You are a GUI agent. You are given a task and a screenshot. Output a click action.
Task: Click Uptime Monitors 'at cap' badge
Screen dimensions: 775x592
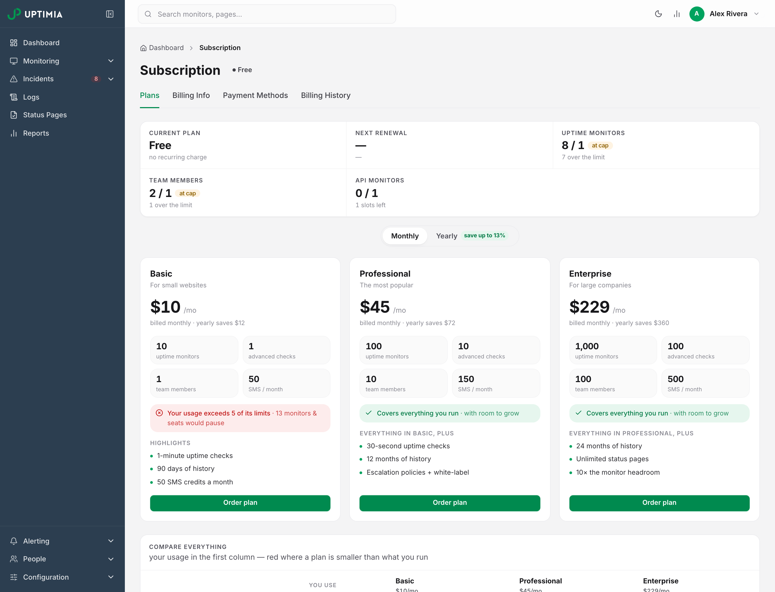(x=600, y=146)
